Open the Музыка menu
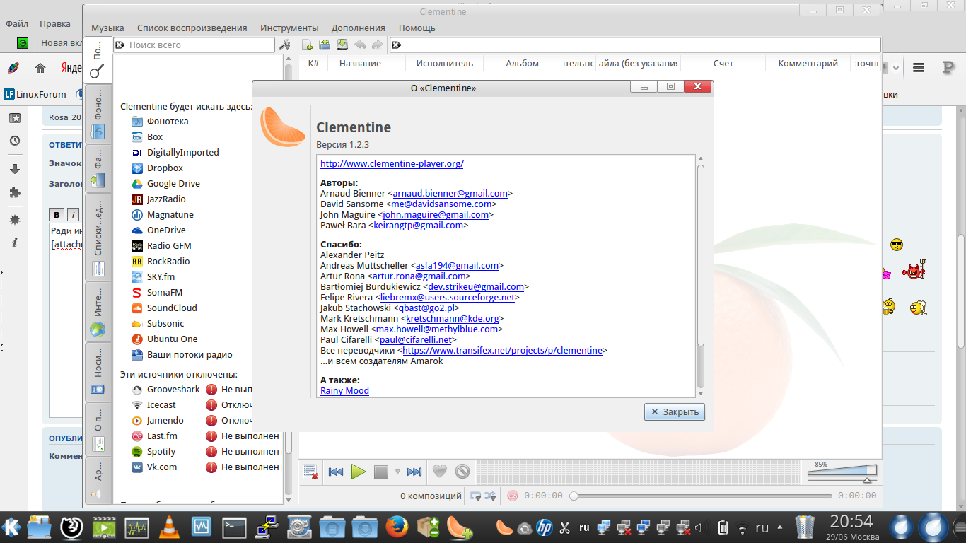This screenshot has width=966, height=543. (107, 28)
